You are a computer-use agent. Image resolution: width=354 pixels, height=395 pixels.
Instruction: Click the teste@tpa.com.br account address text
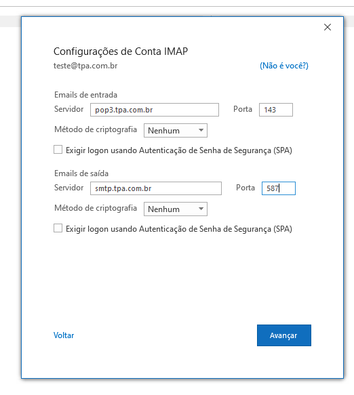coord(85,66)
